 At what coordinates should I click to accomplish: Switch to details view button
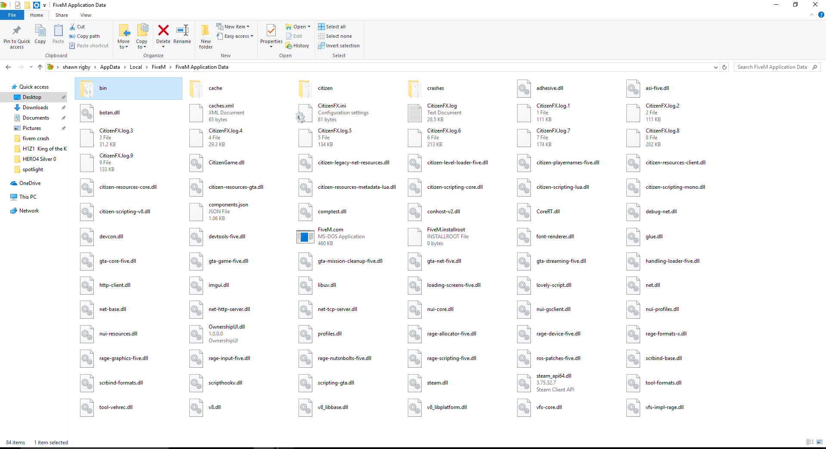tap(810, 442)
